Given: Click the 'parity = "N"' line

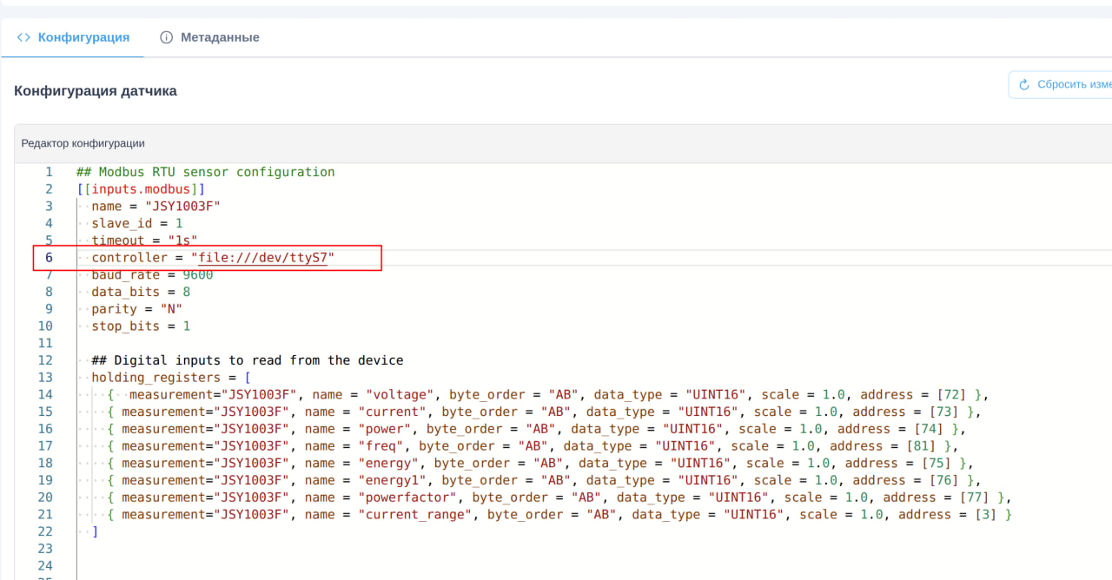Looking at the screenshot, I should click(x=136, y=309).
